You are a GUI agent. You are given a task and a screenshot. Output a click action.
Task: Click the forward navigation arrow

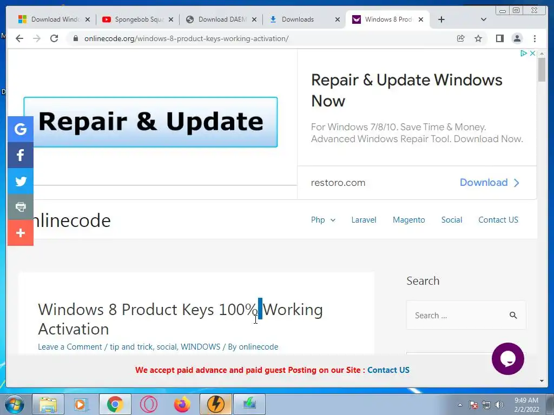tap(37, 38)
